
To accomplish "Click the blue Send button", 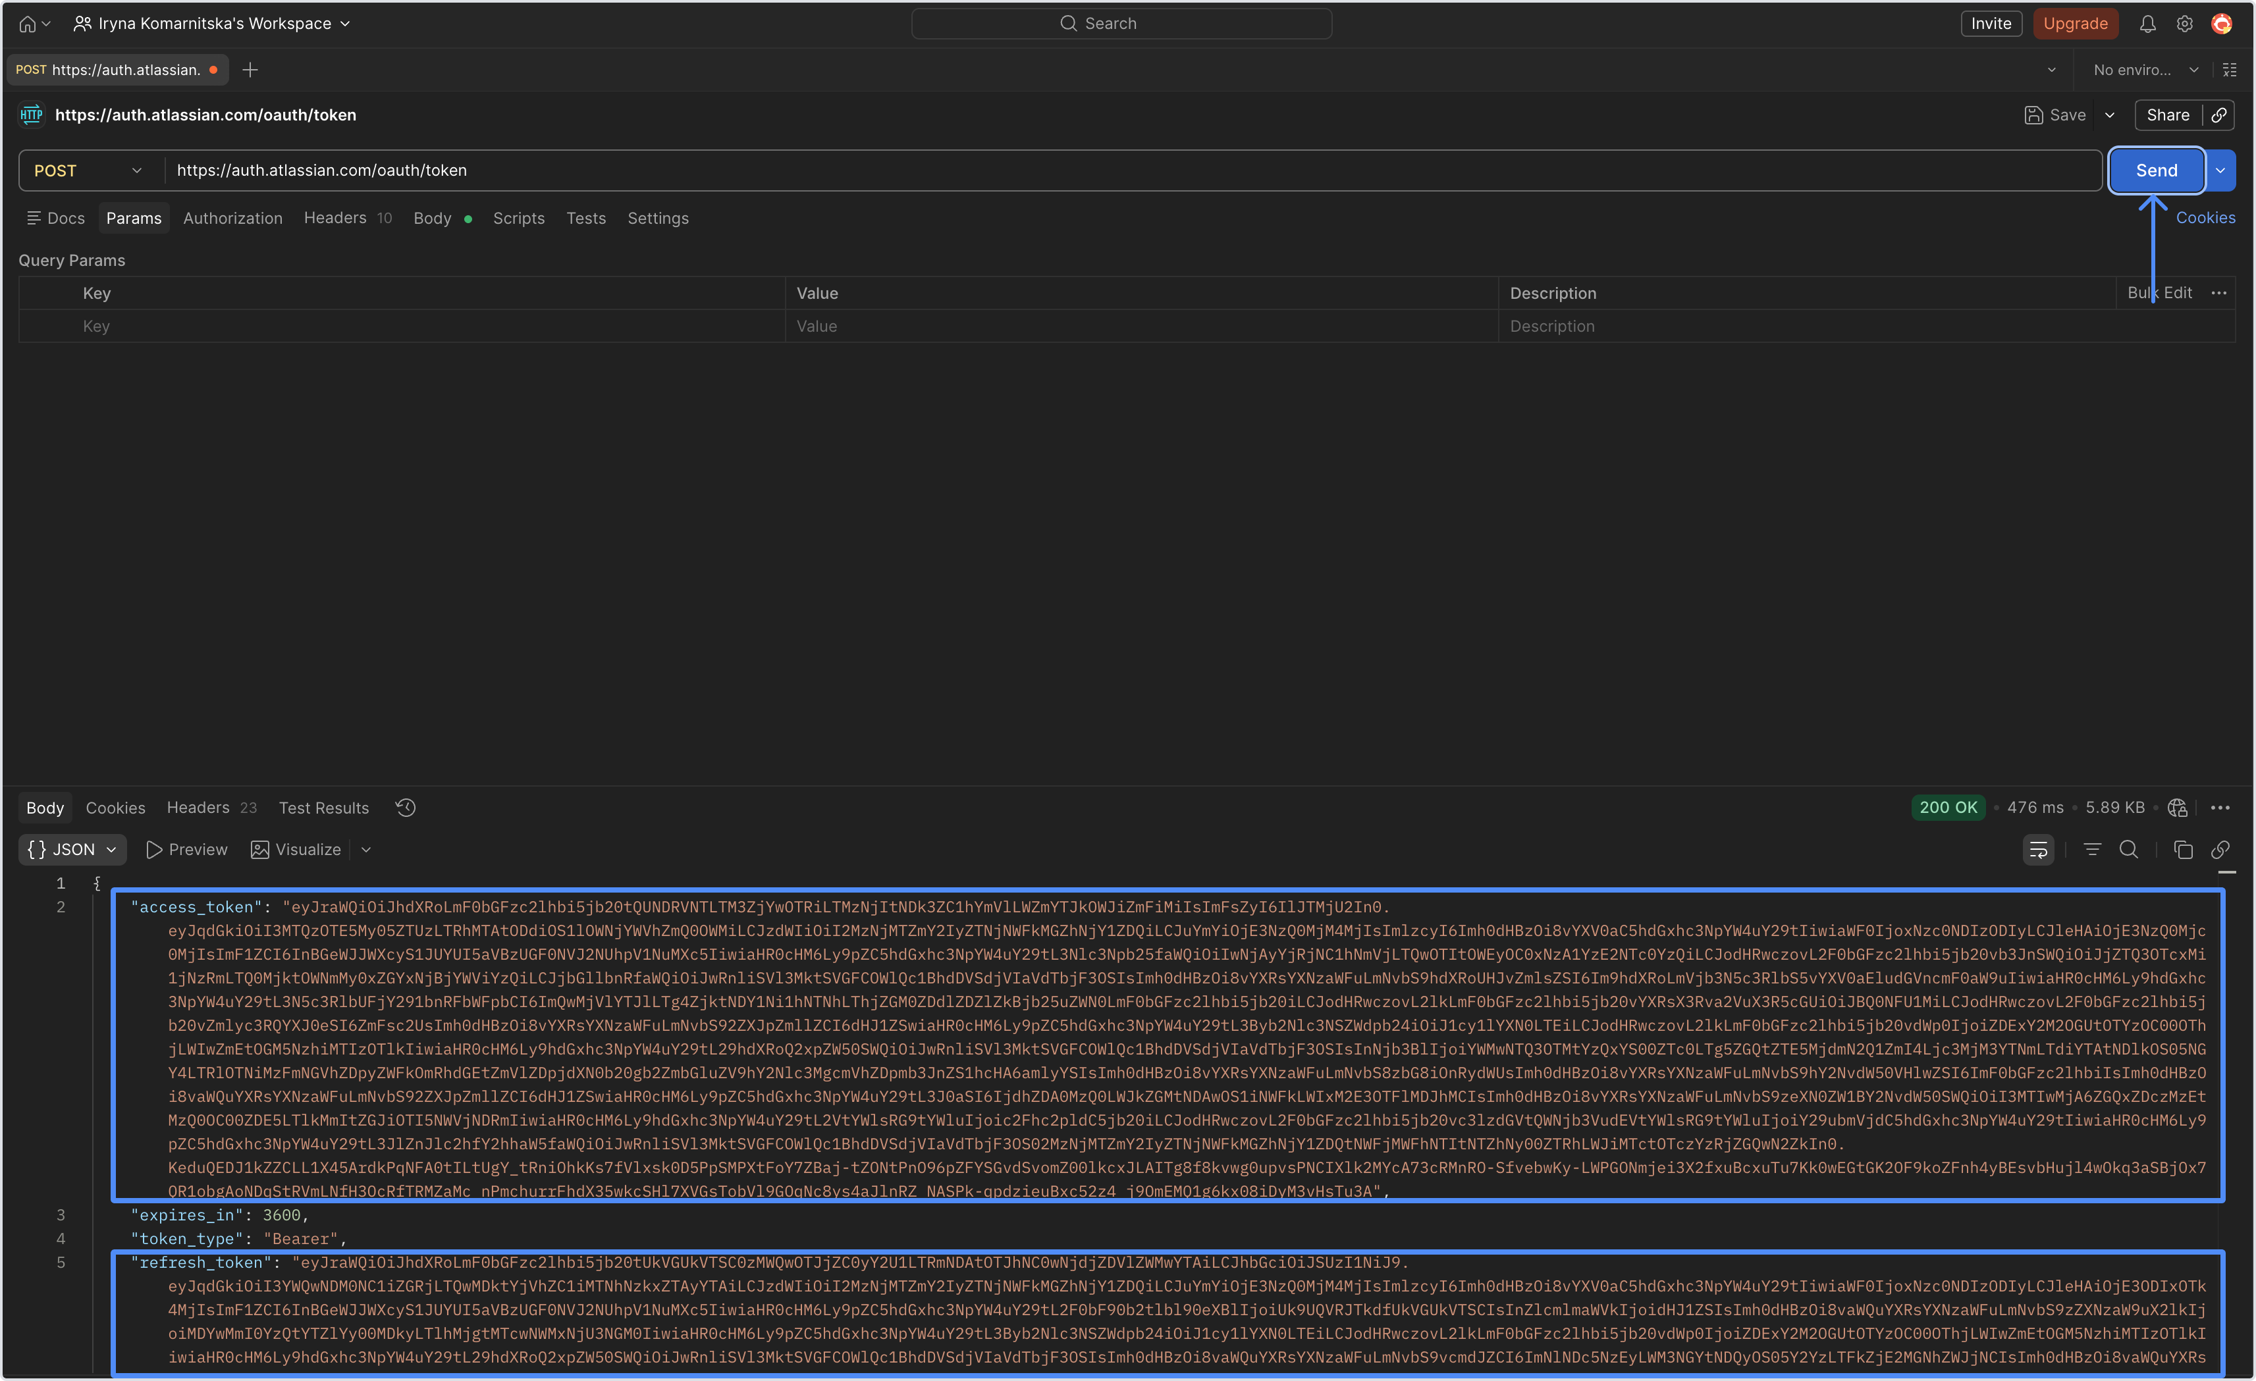I will [x=2156, y=170].
